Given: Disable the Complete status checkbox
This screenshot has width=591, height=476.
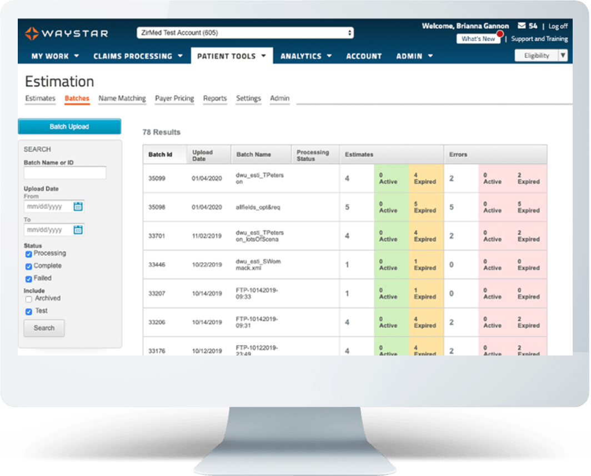Looking at the screenshot, I should coord(28,266).
